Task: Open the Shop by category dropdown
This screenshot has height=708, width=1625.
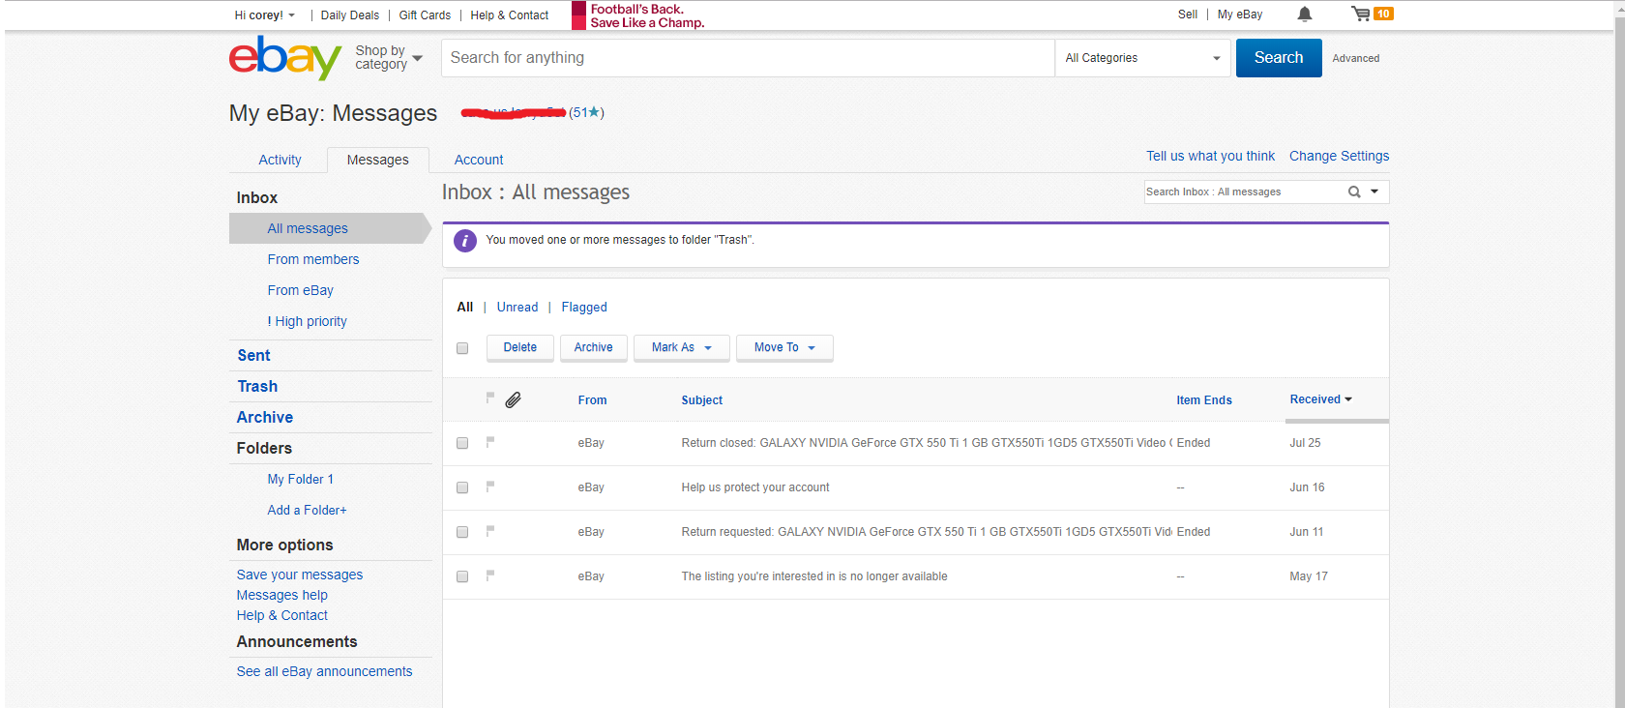Action: 389,58
